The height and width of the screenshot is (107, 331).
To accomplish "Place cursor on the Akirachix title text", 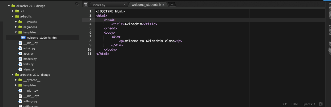I will [133, 24].
